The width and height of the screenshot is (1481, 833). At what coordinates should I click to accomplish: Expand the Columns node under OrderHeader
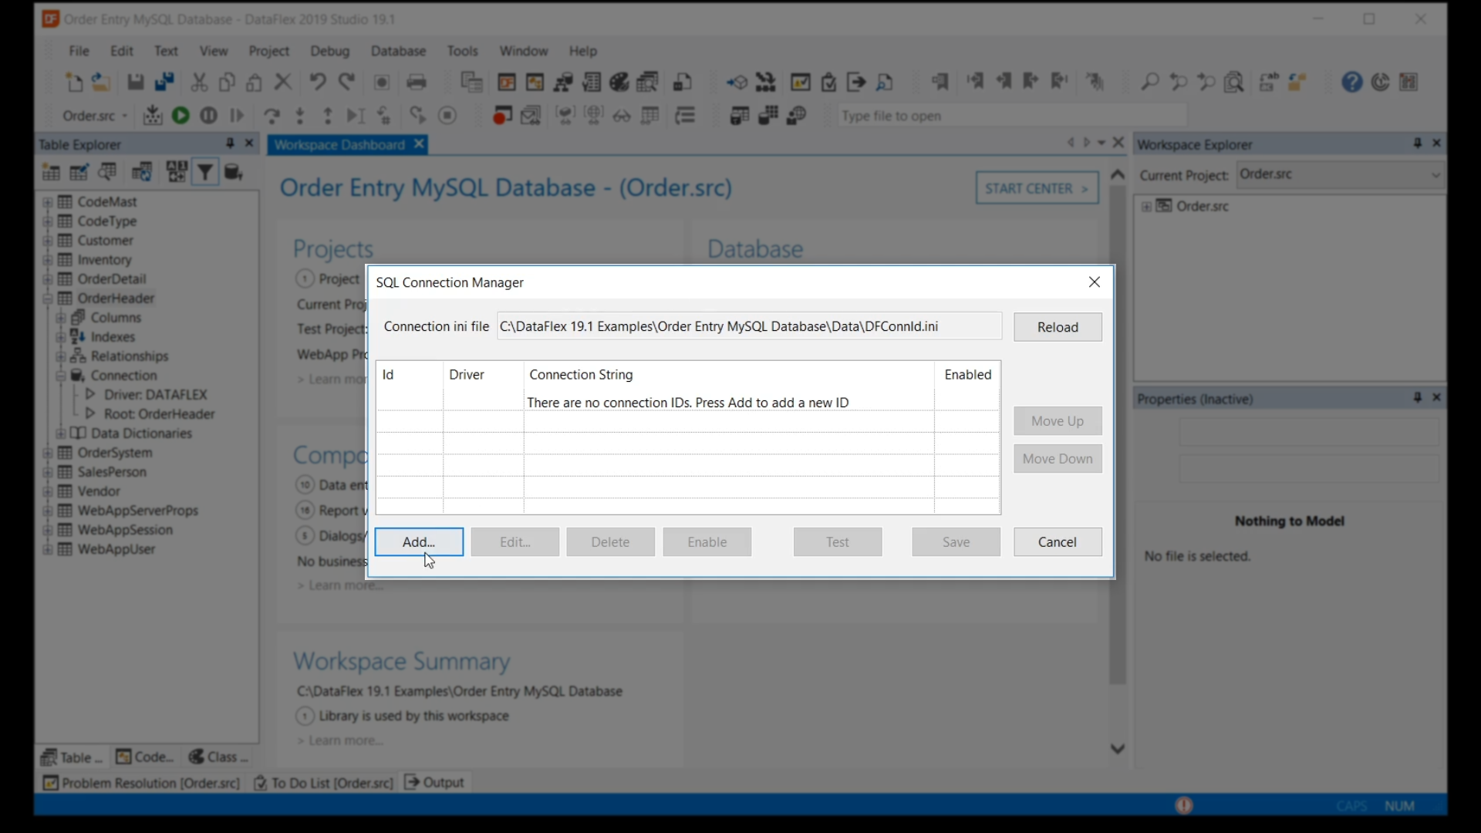[x=61, y=318]
